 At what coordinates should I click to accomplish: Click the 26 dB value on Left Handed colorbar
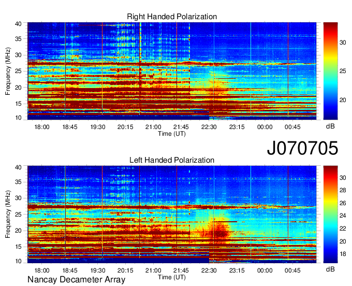click(343, 203)
